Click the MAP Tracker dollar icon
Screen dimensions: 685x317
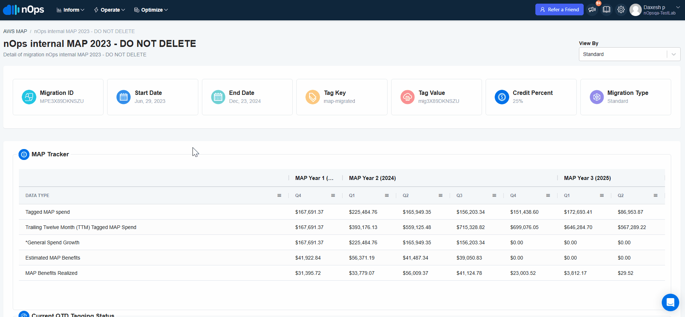pos(24,155)
